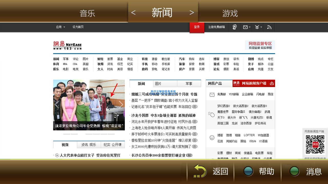The image size is (328, 184).
Task: Open 财经 in the navigation grid
Action: click(100, 59)
